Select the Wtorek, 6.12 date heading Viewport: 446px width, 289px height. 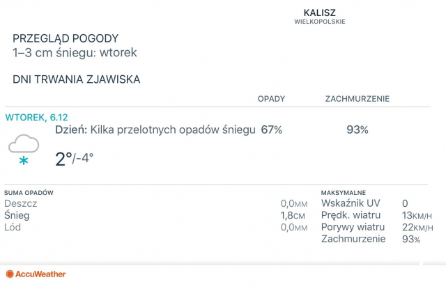pos(36,117)
